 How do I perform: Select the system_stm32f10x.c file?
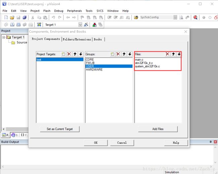click(158, 66)
